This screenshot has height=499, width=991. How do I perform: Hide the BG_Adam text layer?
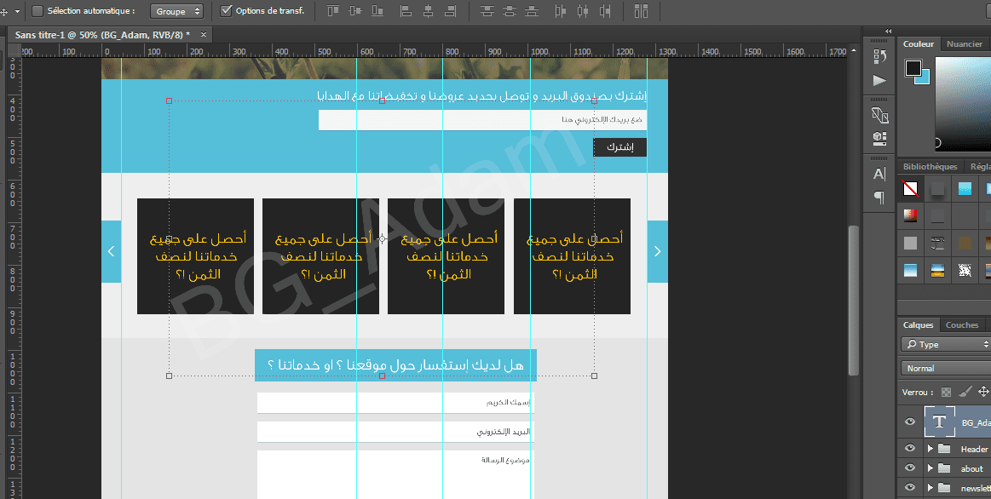click(910, 422)
